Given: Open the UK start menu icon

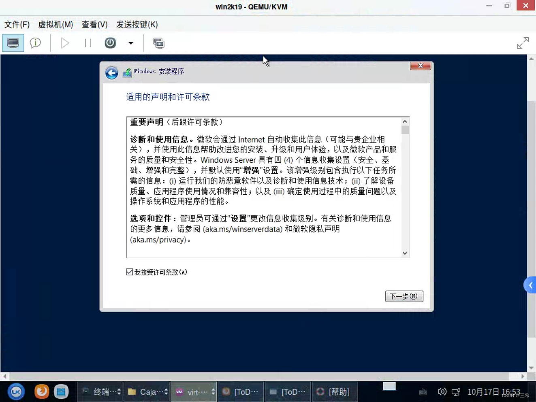Looking at the screenshot, I should pyautogui.click(x=16, y=391).
